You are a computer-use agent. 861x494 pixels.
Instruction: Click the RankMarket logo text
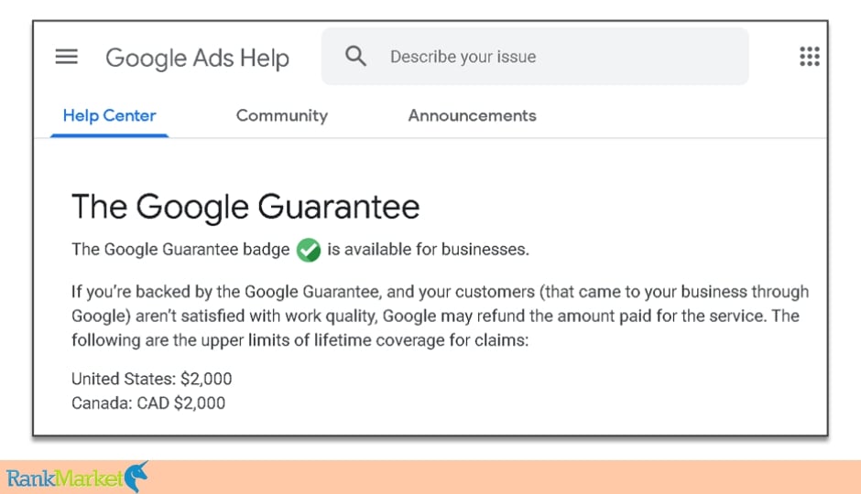point(65,478)
